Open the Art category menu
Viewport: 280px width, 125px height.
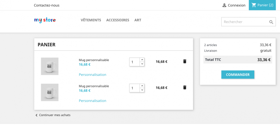(138, 20)
